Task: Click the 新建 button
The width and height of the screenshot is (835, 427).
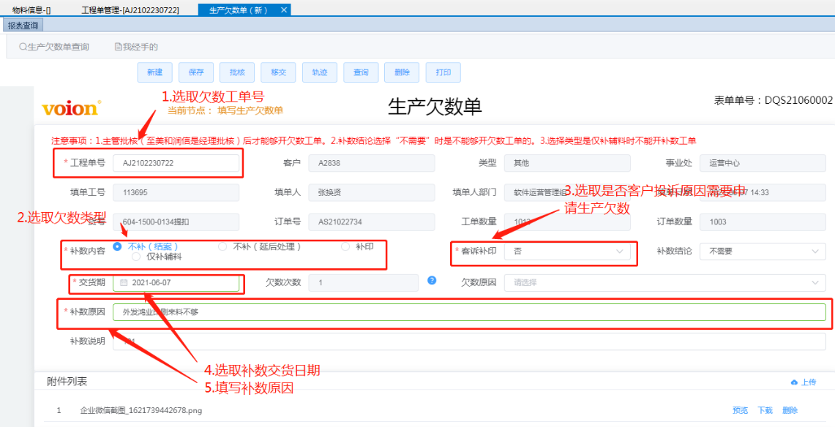Action: pyautogui.click(x=155, y=72)
